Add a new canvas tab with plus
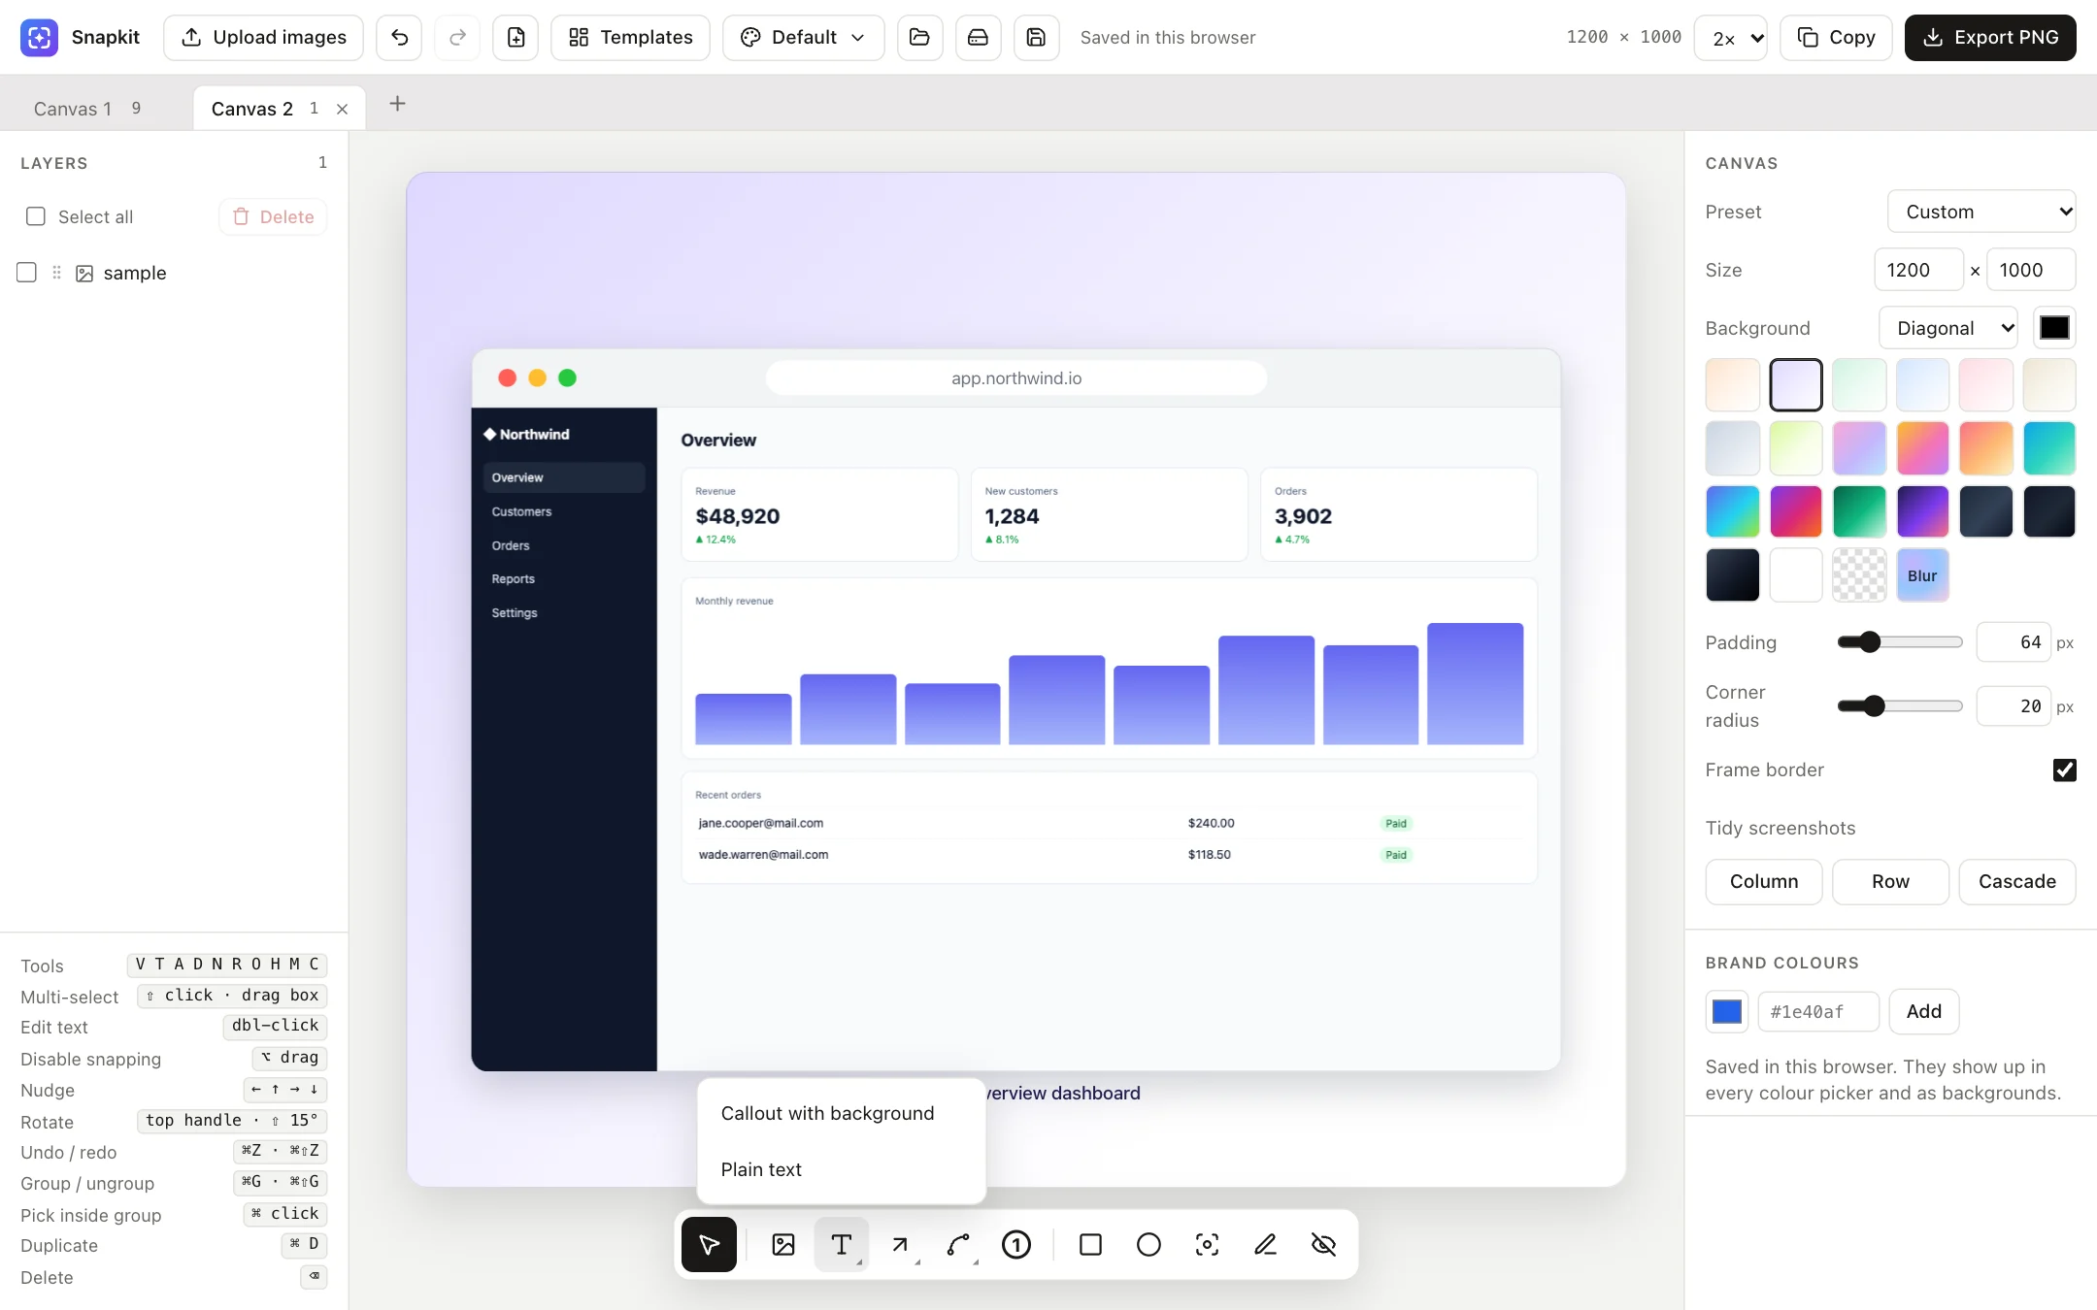2097x1310 pixels. pyautogui.click(x=397, y=104)
